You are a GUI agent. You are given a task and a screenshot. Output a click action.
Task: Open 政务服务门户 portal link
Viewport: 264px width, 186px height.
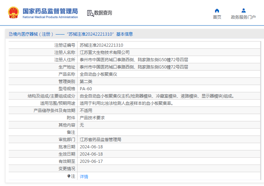point(243,17)
